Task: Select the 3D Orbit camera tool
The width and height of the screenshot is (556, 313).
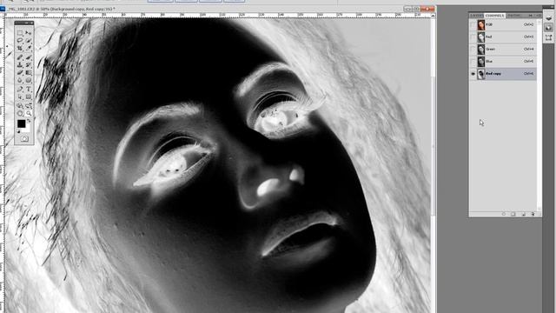Action: (29, 105)
